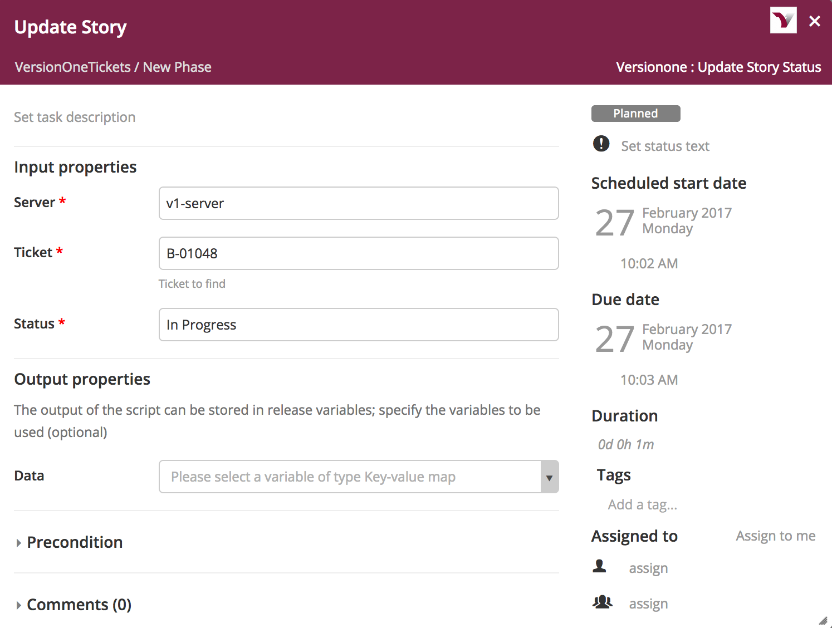The width and height of the screenshot is (832, 628).
Task: Edit the Server input field
Action: (x=359, y=203)
